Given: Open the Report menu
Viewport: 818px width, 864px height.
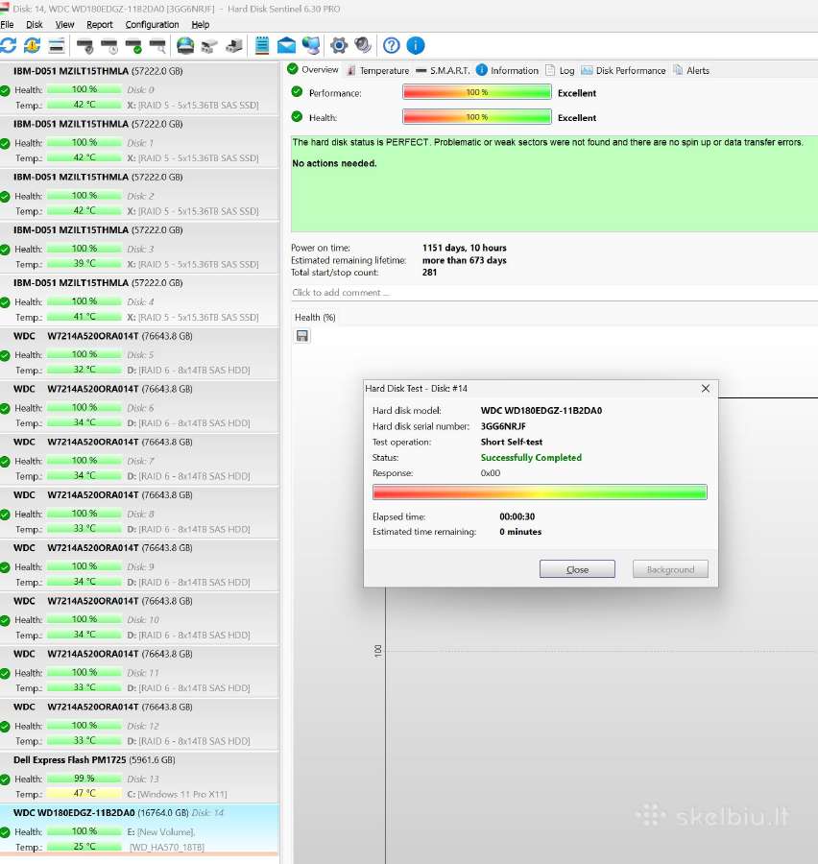Looking at the screenshot, I should [99, 25].
